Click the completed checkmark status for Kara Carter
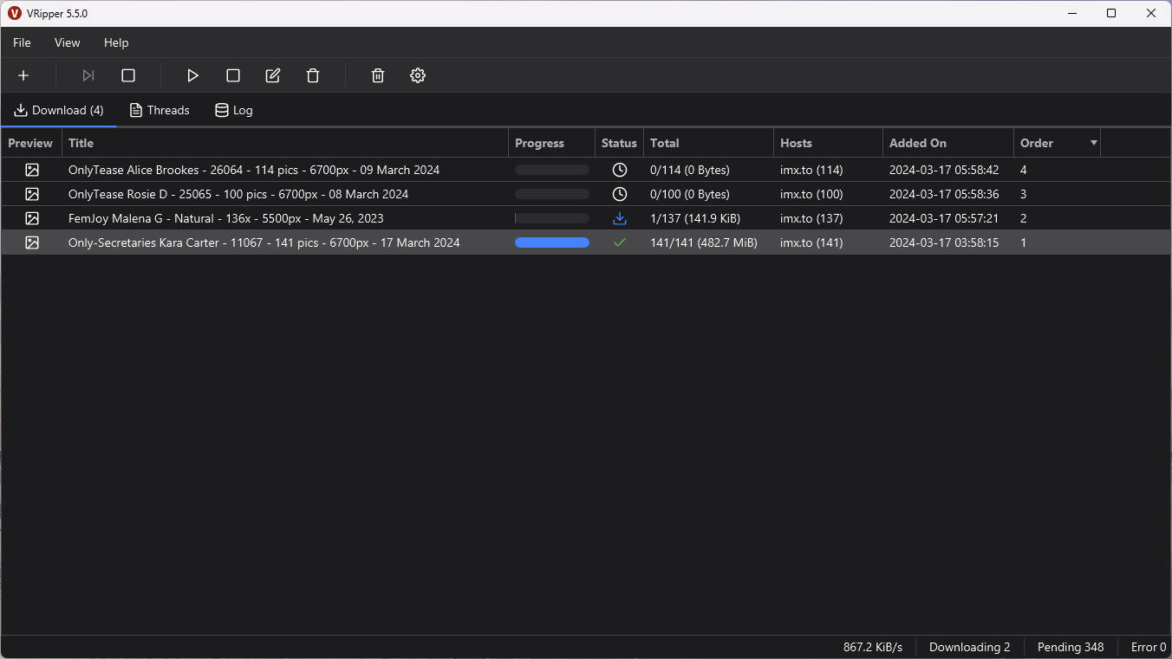The width and height of the screenshot is (1172, 659). pyautogui.click(x=620, y=242)
